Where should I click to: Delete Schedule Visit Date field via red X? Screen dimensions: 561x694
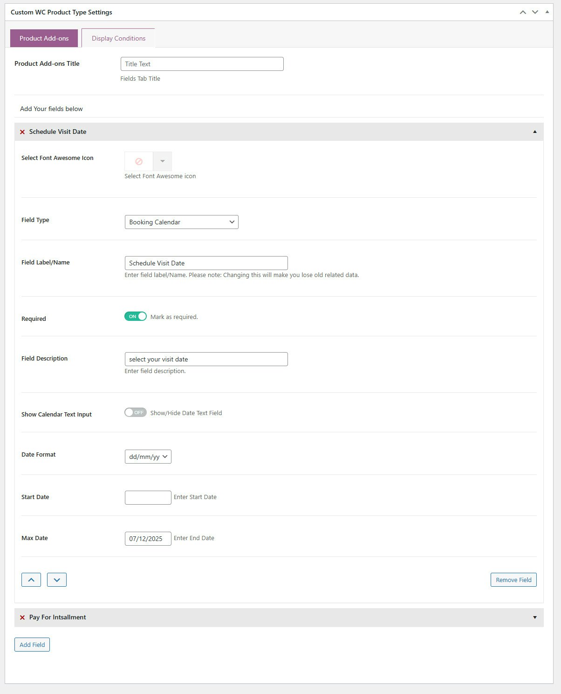pos(22,132)
